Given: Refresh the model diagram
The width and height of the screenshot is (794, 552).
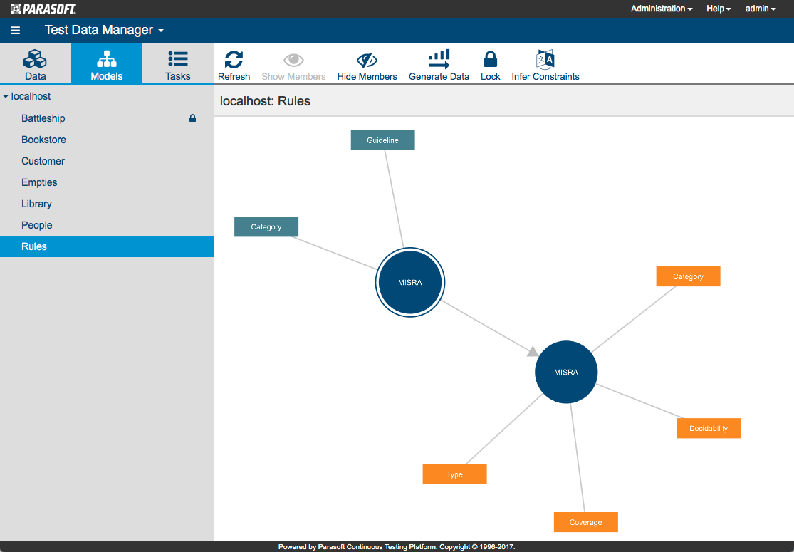Looking at the screenshot, I should pos(234,66).
